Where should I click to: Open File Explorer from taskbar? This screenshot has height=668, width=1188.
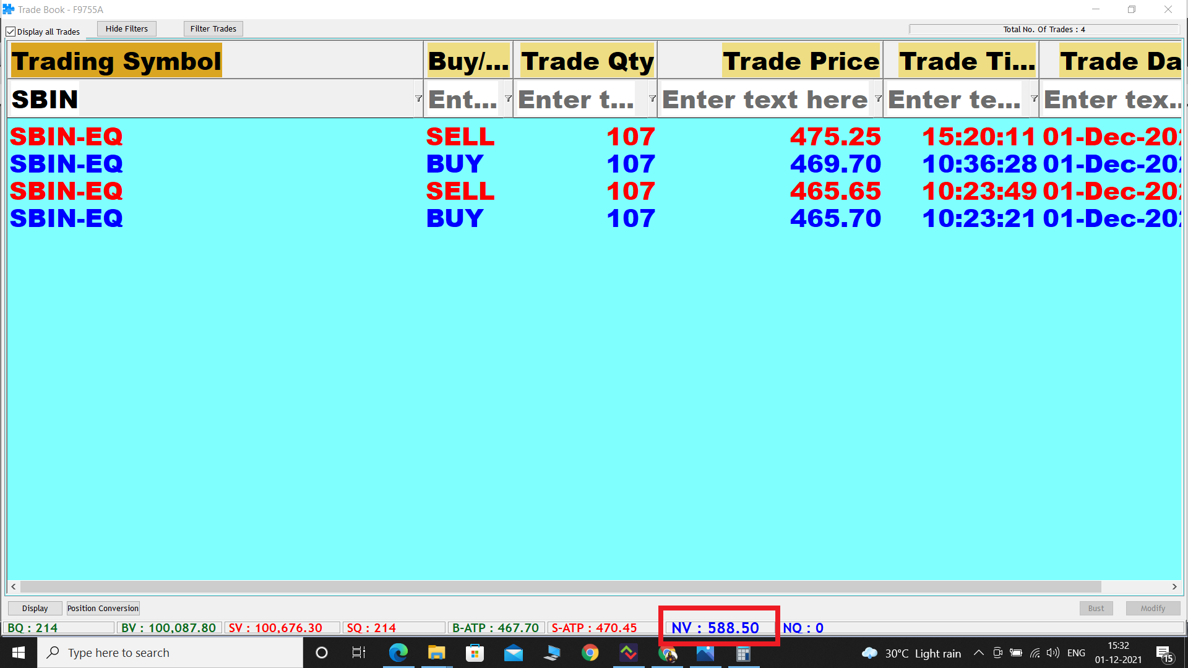436,653
